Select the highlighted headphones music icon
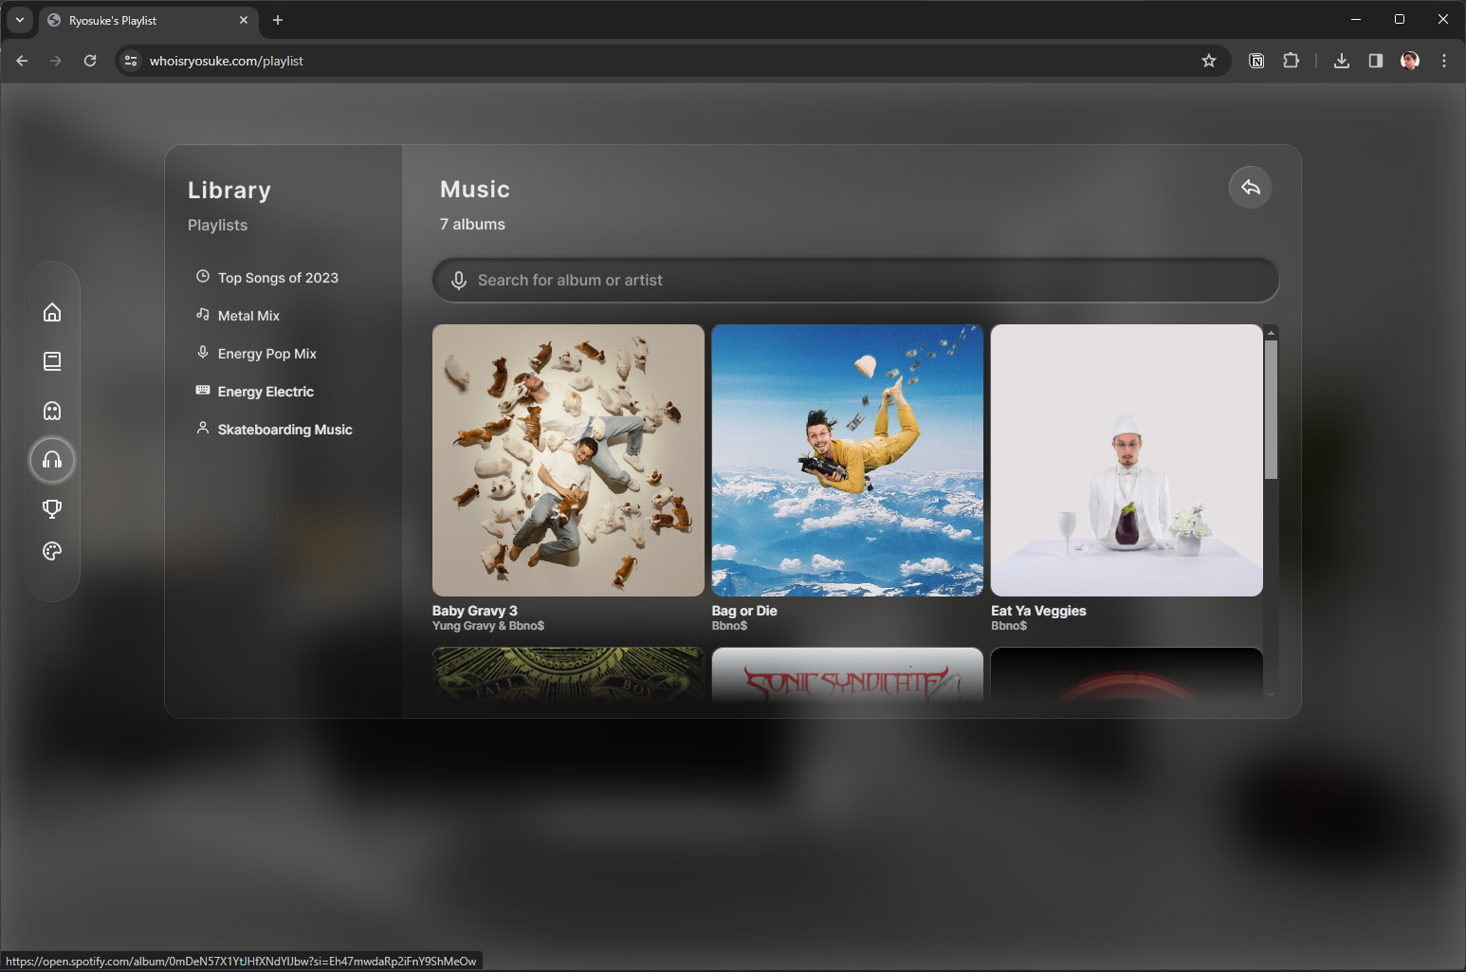This screenshot has height=972, width=1466. (x=52, y=460)
